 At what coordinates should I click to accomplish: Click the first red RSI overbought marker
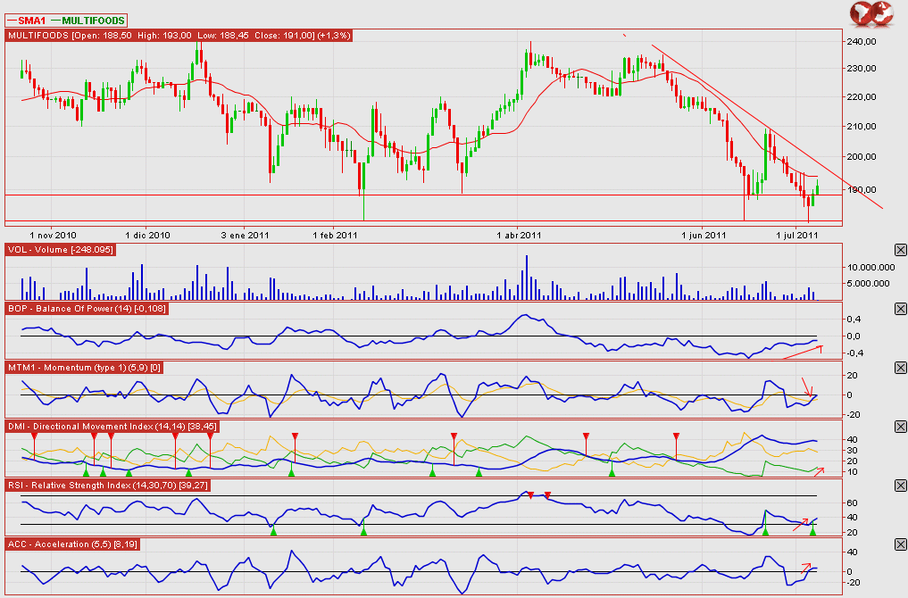(530, 494)
